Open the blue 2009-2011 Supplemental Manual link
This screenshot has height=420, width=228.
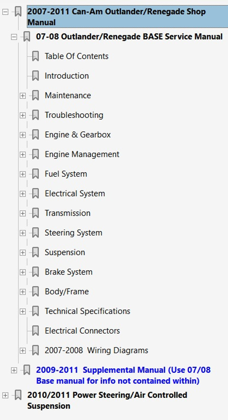click(x=123, y=375)
